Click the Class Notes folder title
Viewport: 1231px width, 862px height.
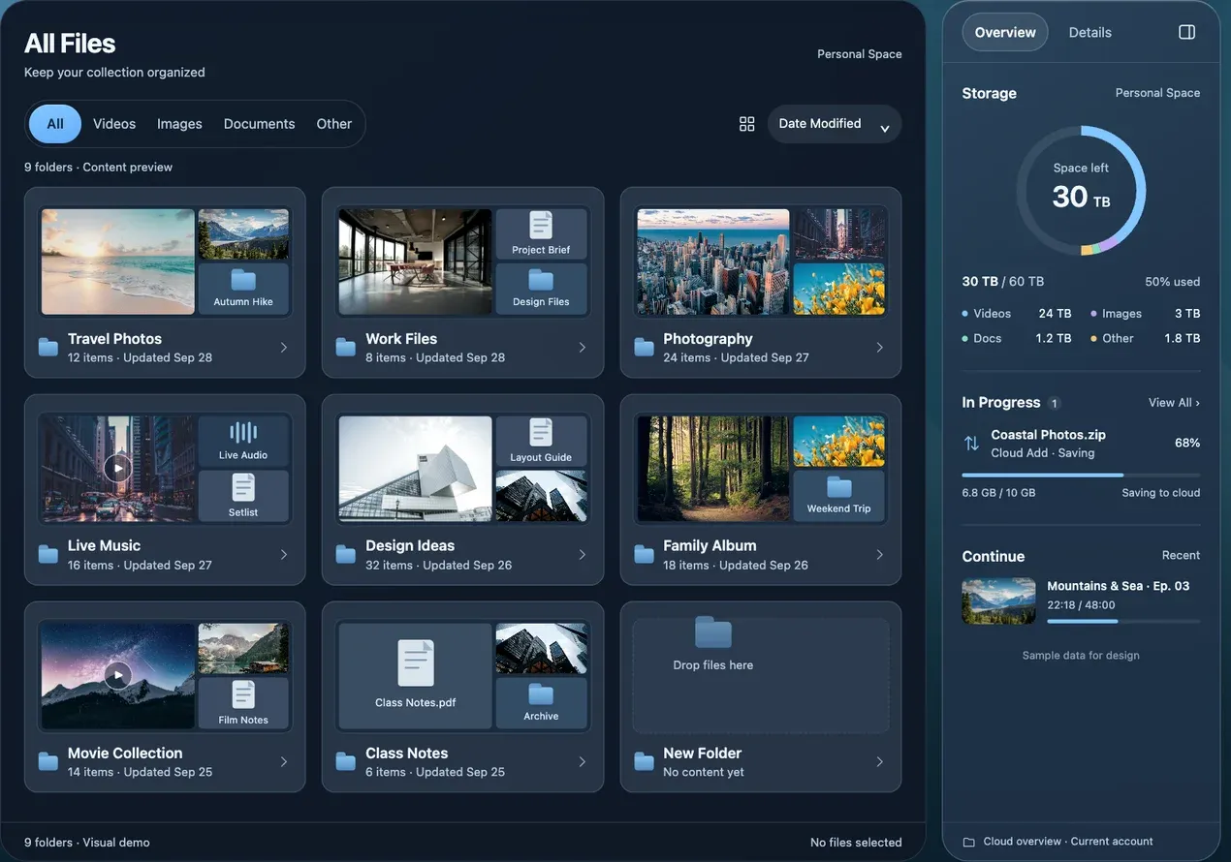pyautogui.click(x=406, y=753)
